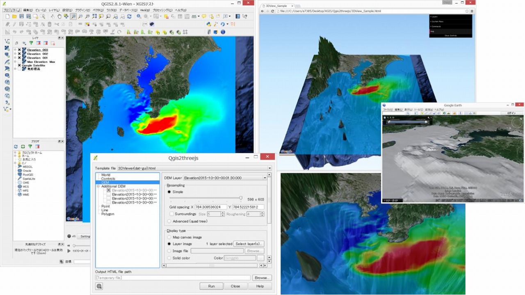Select Map canvas image display type

coord(169,237)
